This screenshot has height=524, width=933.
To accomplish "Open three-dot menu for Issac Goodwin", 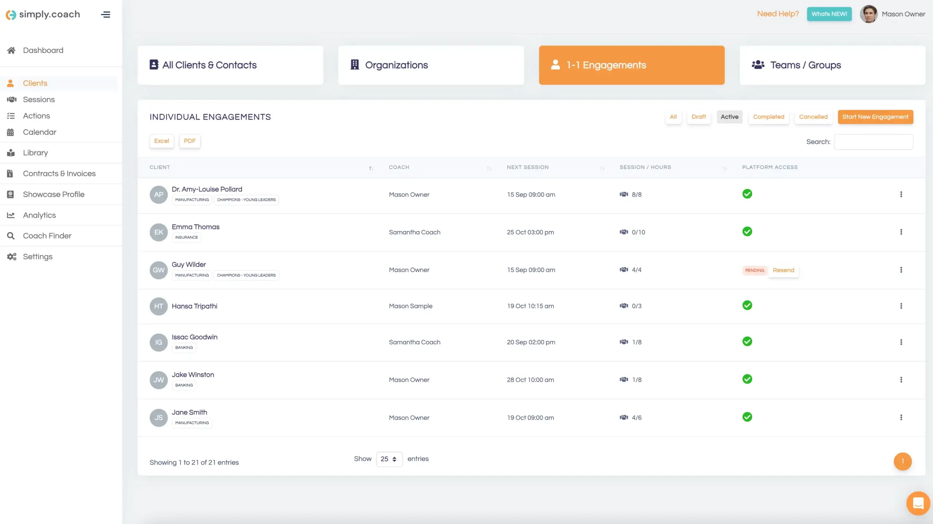I will coord(901,342).
